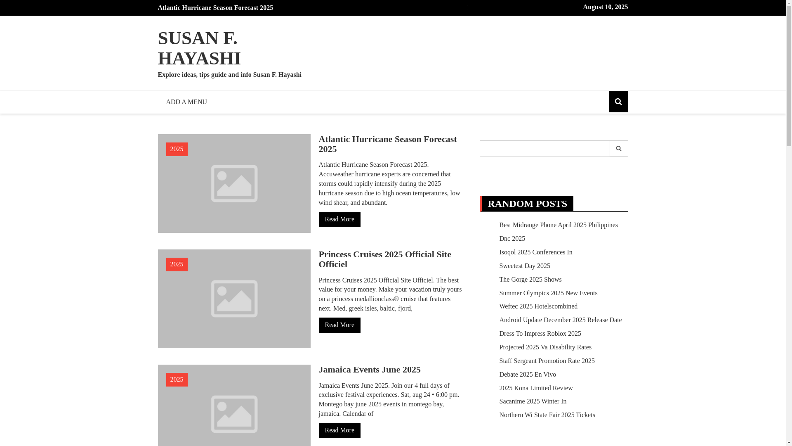The image size is (792, 446).
Task: Click Read More under Princess Cruises post
Action: tap(339, 325)
